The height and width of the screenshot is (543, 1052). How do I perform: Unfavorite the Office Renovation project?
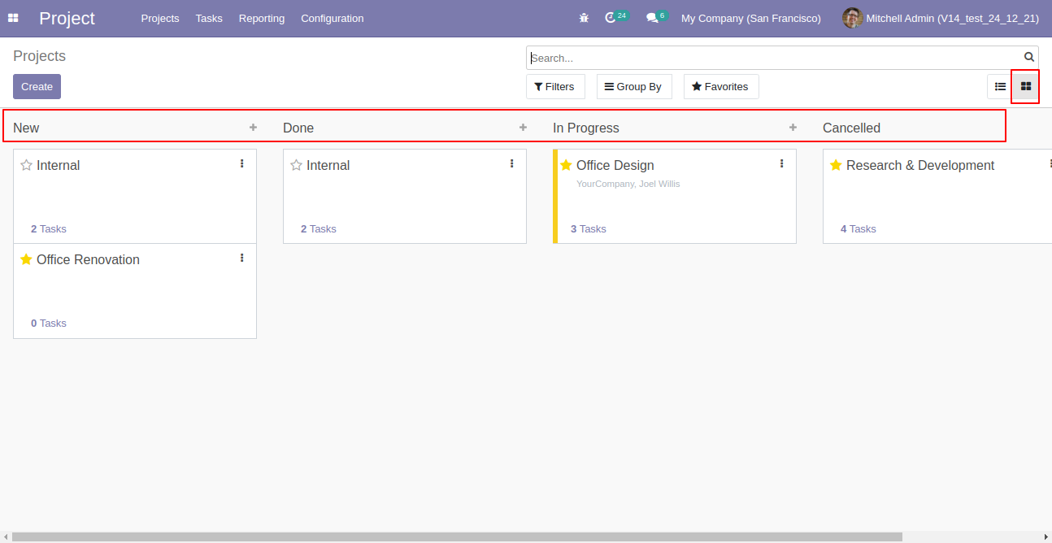point(26,259)
